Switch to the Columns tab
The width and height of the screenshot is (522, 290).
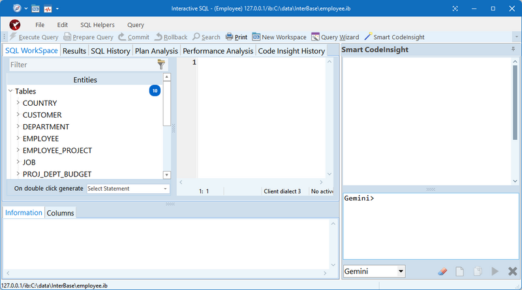point(60,213)
